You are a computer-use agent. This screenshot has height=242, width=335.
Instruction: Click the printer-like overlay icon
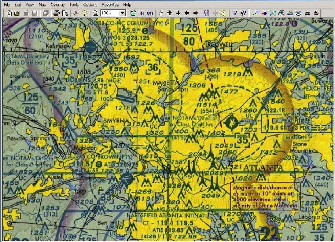(281, 13)
